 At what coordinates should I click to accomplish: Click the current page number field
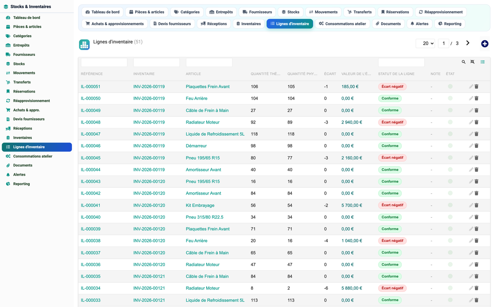point(444,43)
